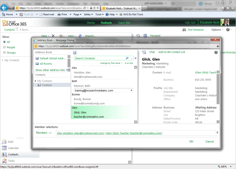
Task: Click the Forward link
Action: pyautogui.click(x=155, y=36)
